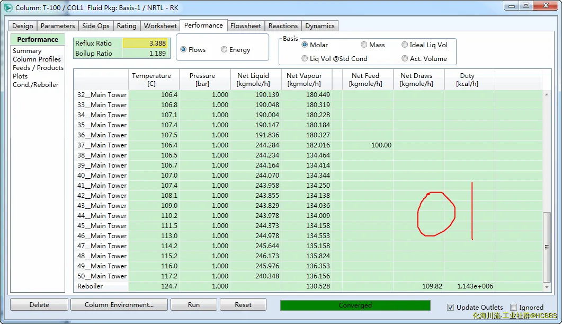Click the Reboiler temperature 124.7
This screenshot has height=324, width=562.
tap(169, 286)
